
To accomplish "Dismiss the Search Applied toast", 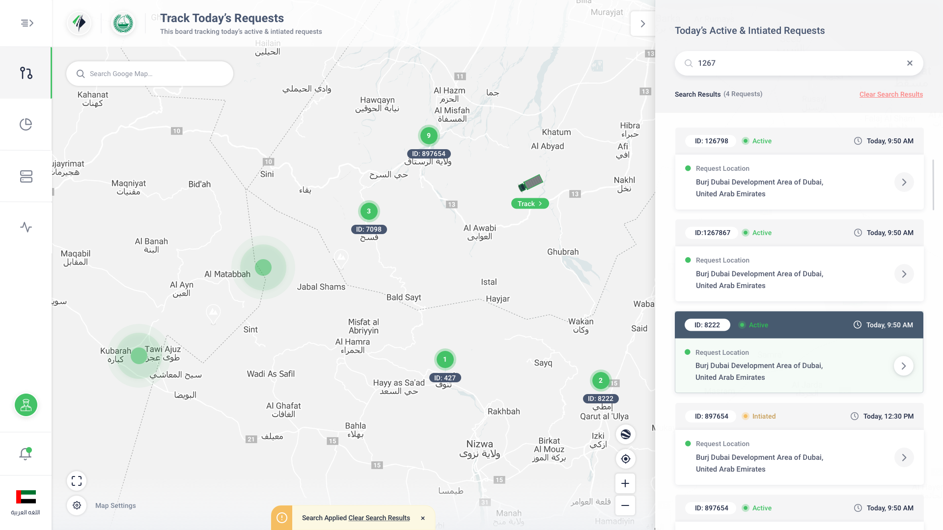I will click(423, 518).
